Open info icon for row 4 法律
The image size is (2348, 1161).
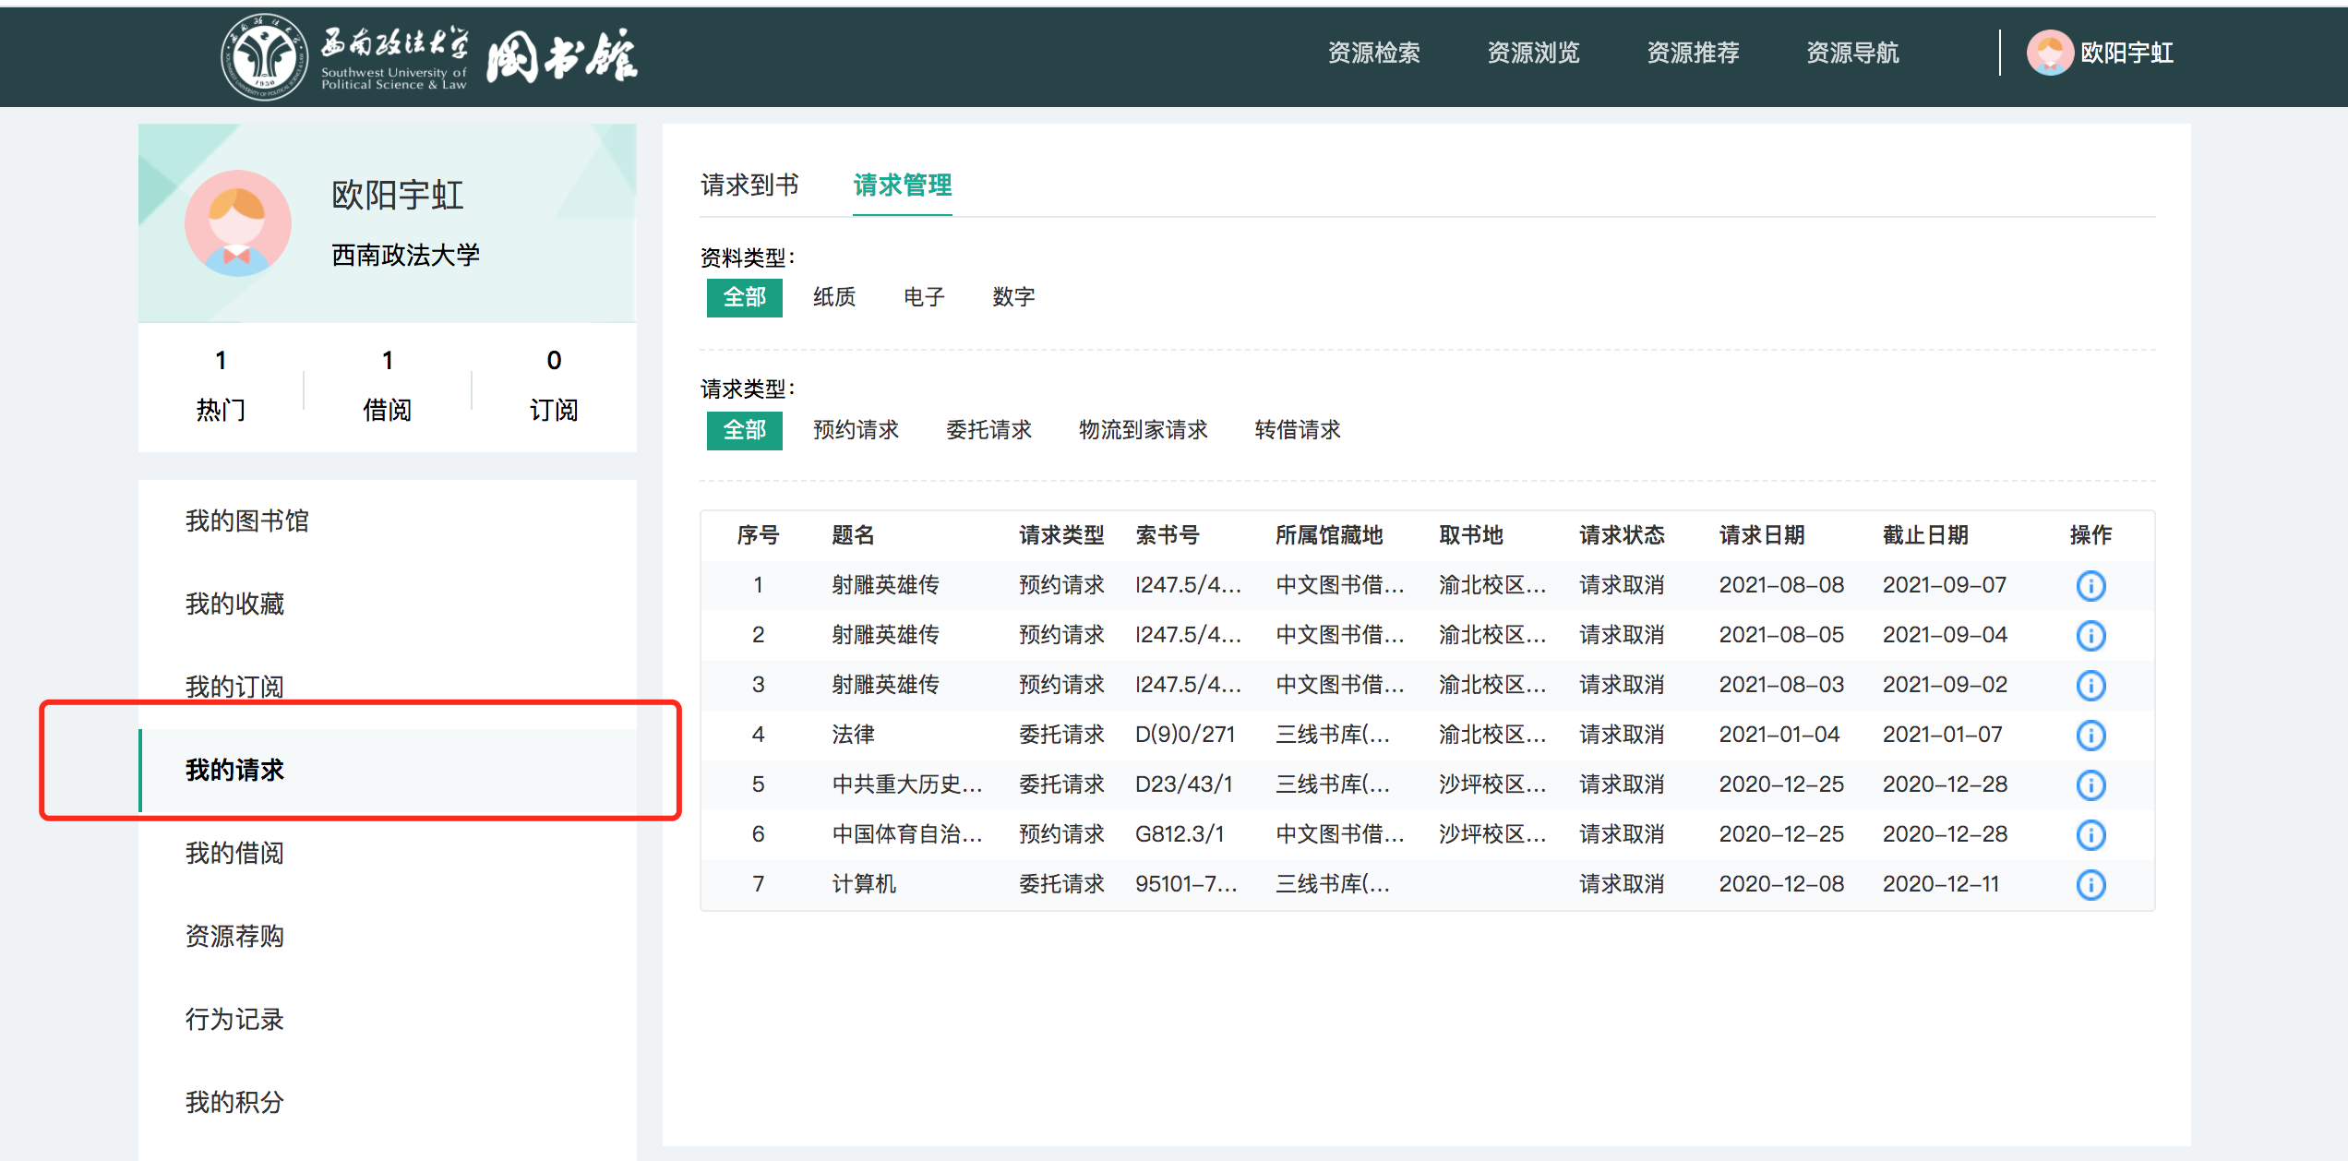coord(2090,736)
